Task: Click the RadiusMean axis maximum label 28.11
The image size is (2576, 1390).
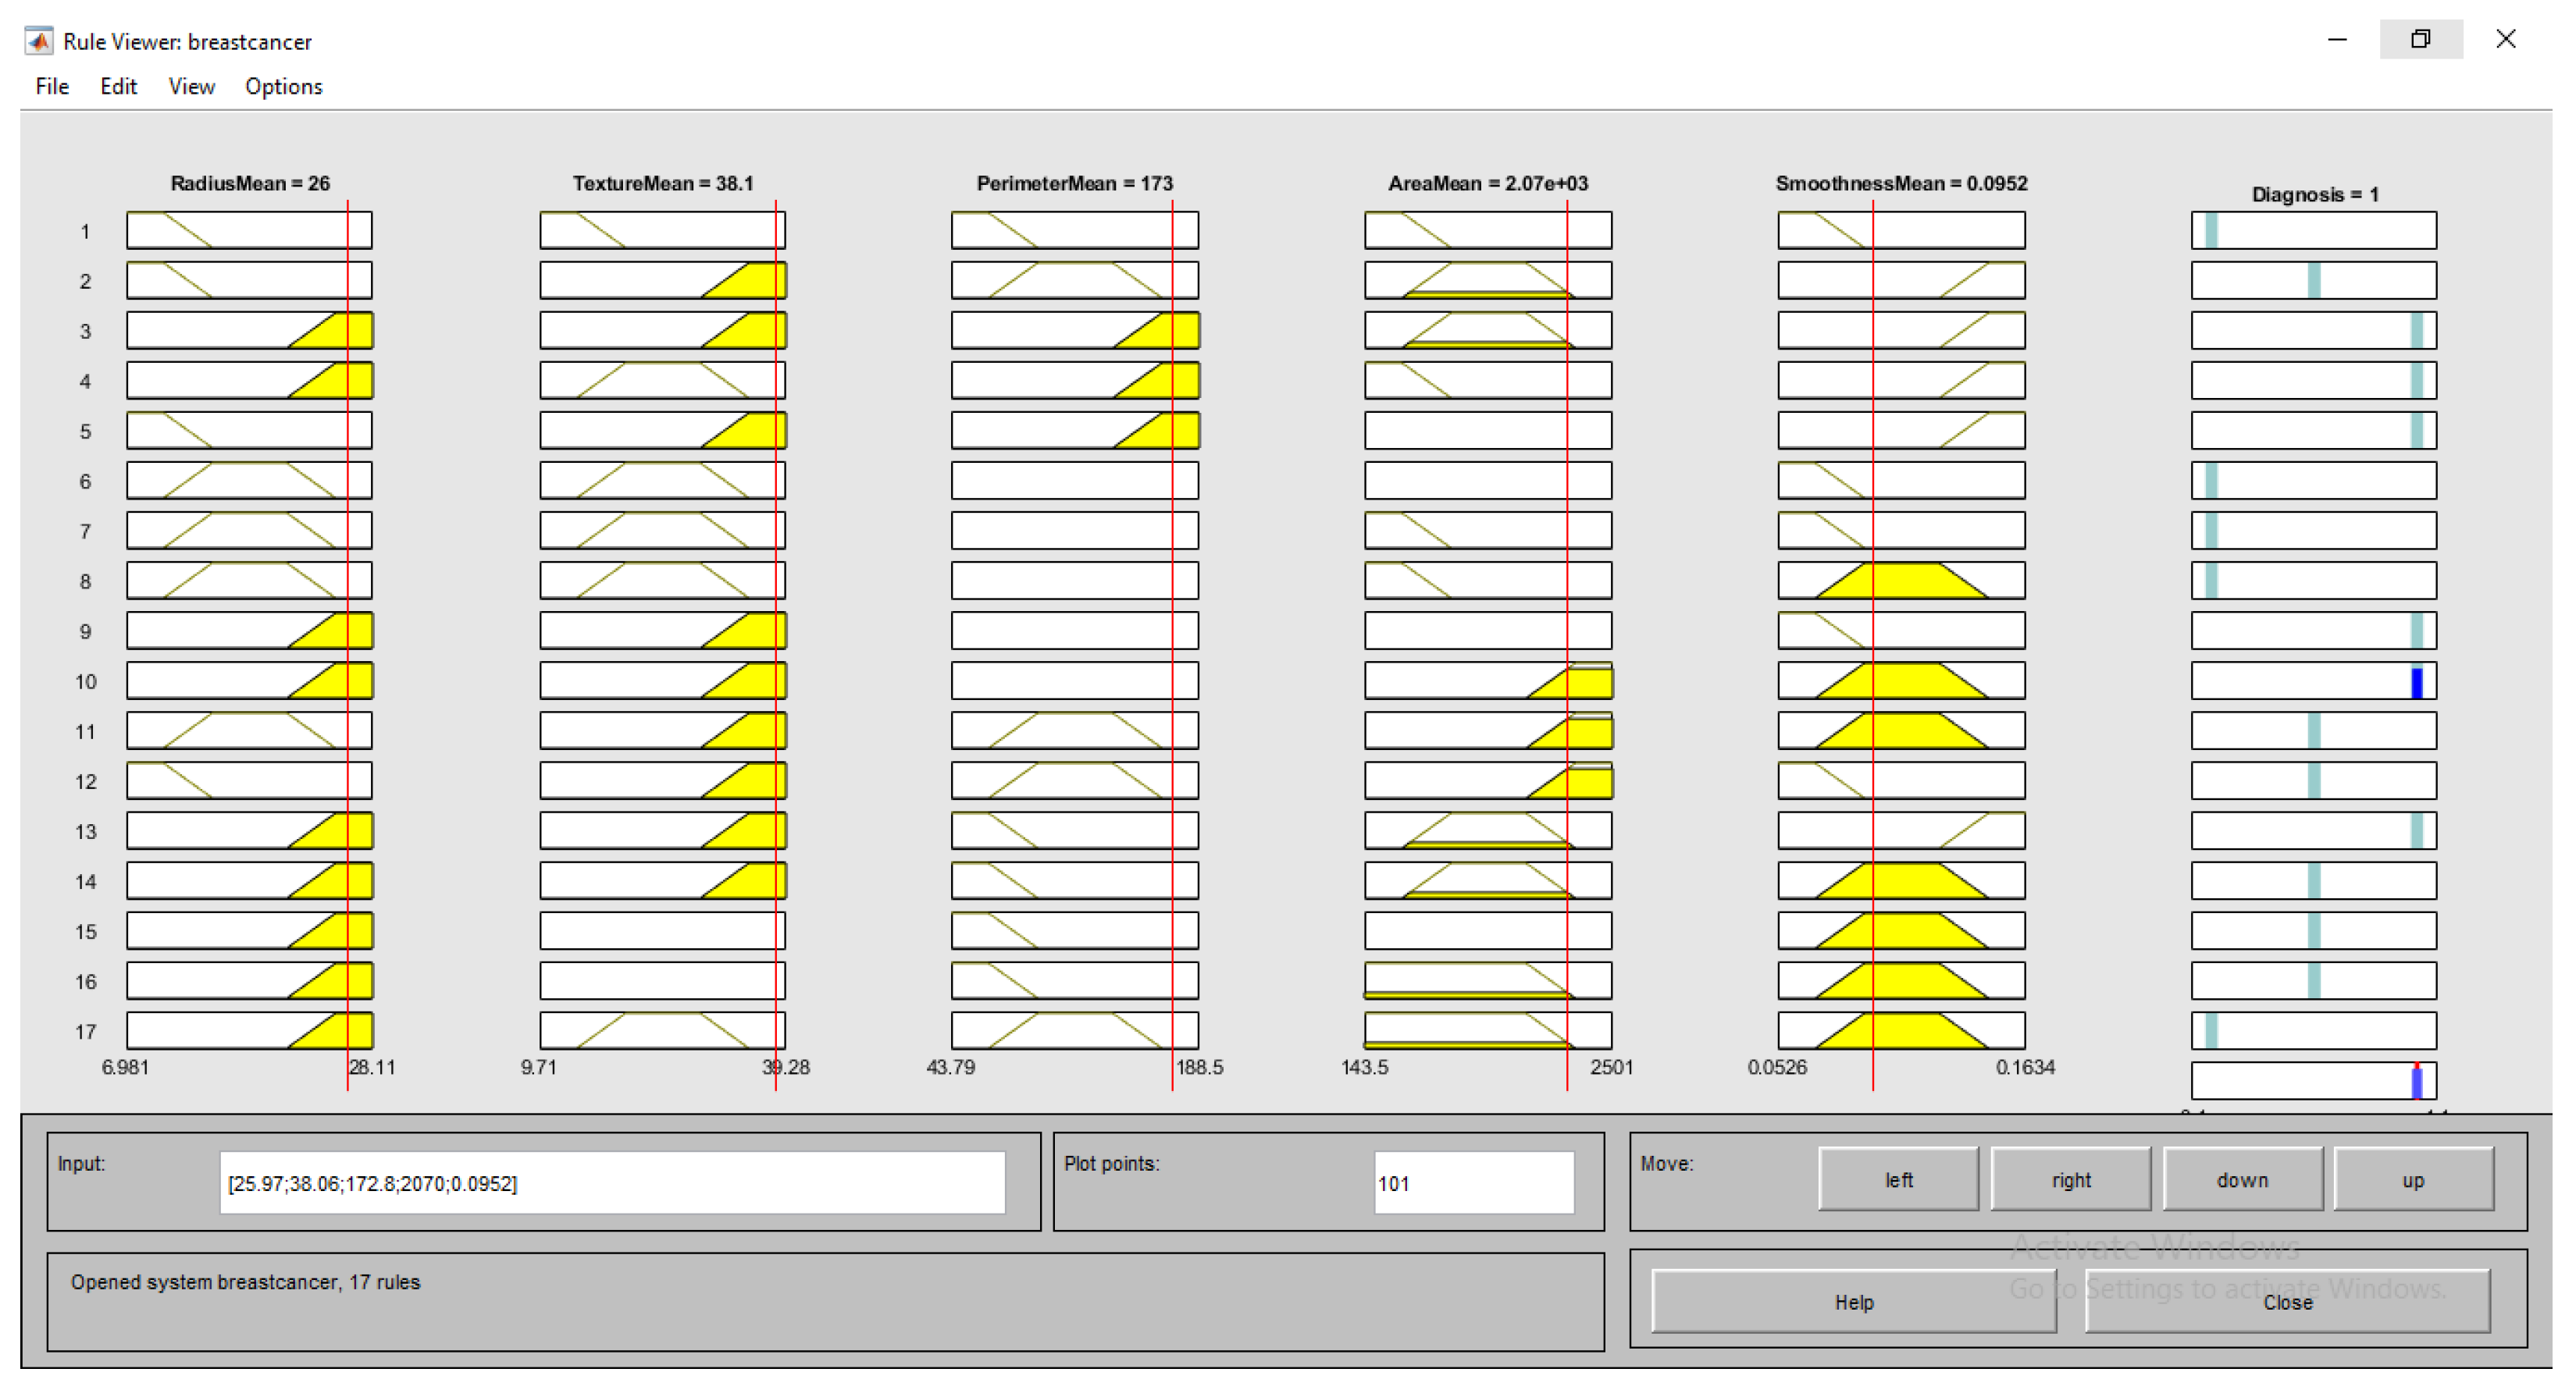Action: tap(372, 1067)
